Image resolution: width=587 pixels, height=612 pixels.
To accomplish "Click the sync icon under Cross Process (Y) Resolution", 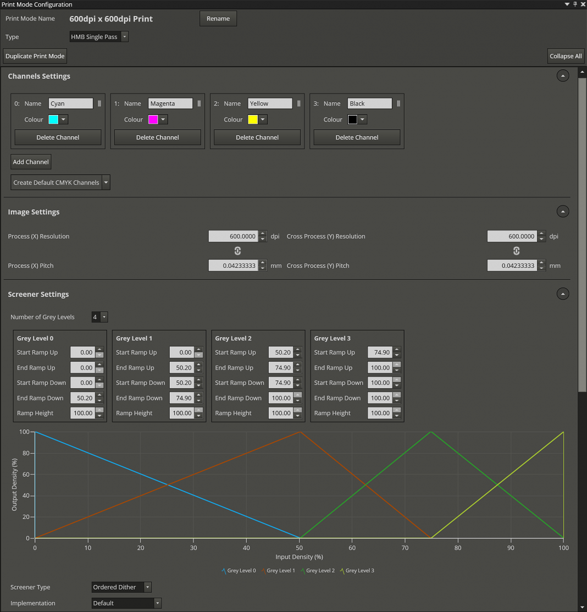I will click(x=516, y=251).
